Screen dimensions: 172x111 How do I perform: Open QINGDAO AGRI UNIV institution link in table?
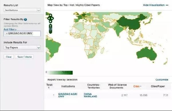(68, 95)
